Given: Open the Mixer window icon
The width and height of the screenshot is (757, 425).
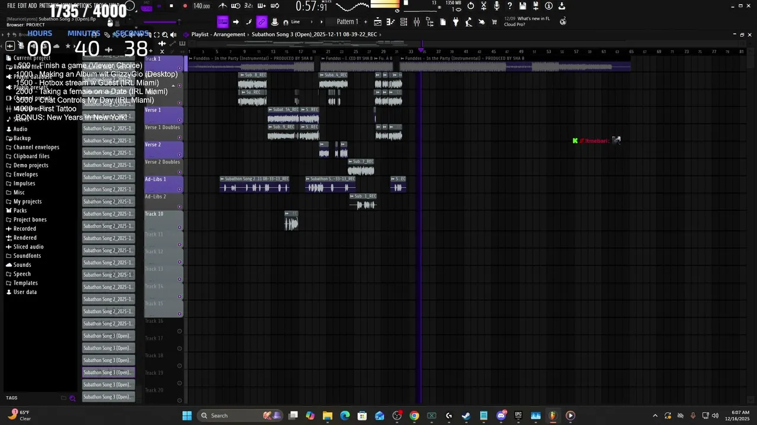Looking at the screenshot, I should [x=416, y=22].
